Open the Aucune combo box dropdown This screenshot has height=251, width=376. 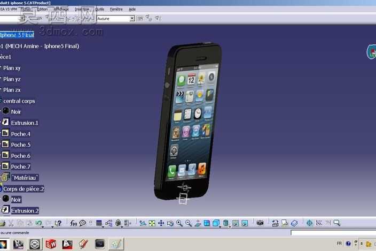[x=132, y=19]
